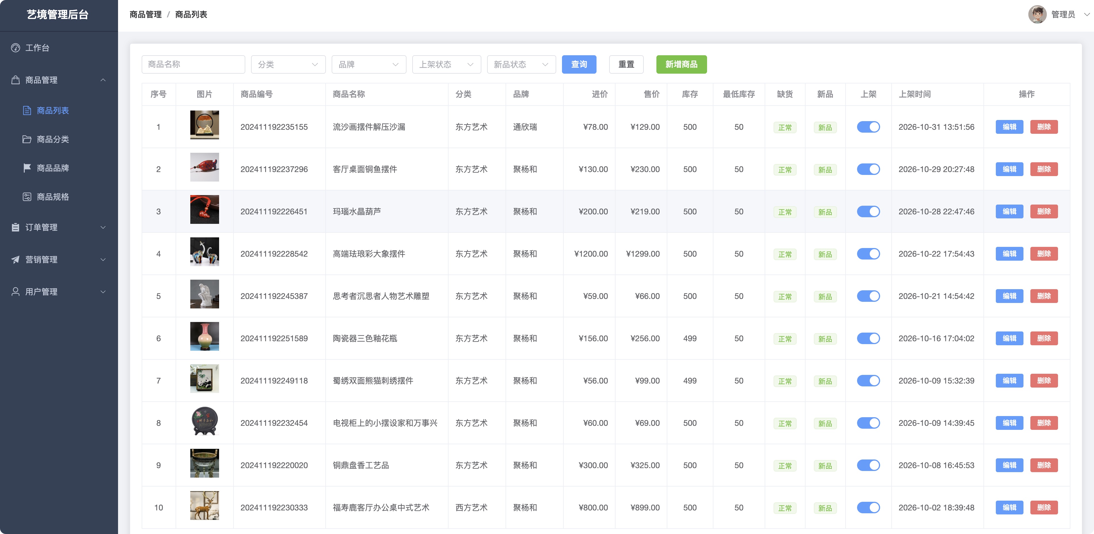Click 删除 for 客厅桌面铜鱼摆件
The width and height of the screenshot is (1094, 534).
(x=1043, y=169)
